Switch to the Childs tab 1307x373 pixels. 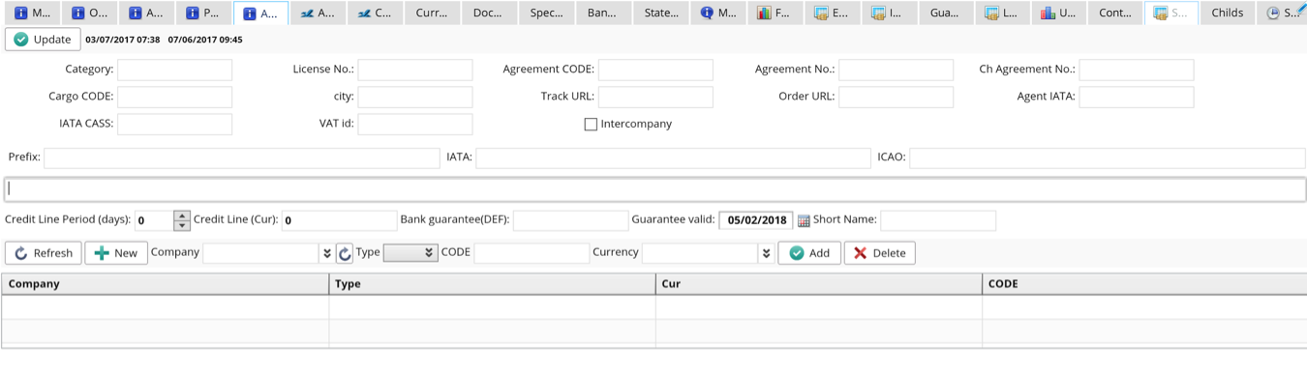[1227, 14]
